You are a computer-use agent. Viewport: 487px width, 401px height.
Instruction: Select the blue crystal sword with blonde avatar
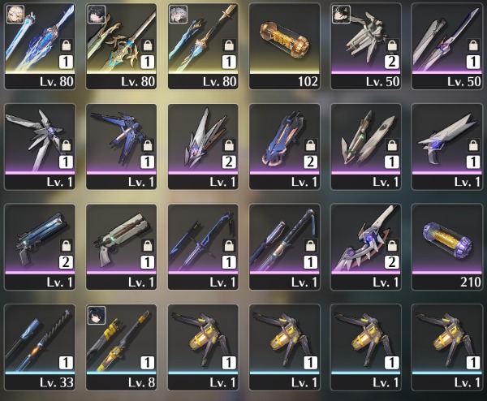(x=40, y=46)
